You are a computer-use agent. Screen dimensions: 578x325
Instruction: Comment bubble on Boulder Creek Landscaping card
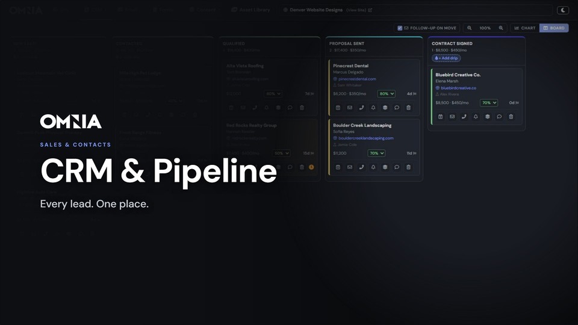[397, 167]
